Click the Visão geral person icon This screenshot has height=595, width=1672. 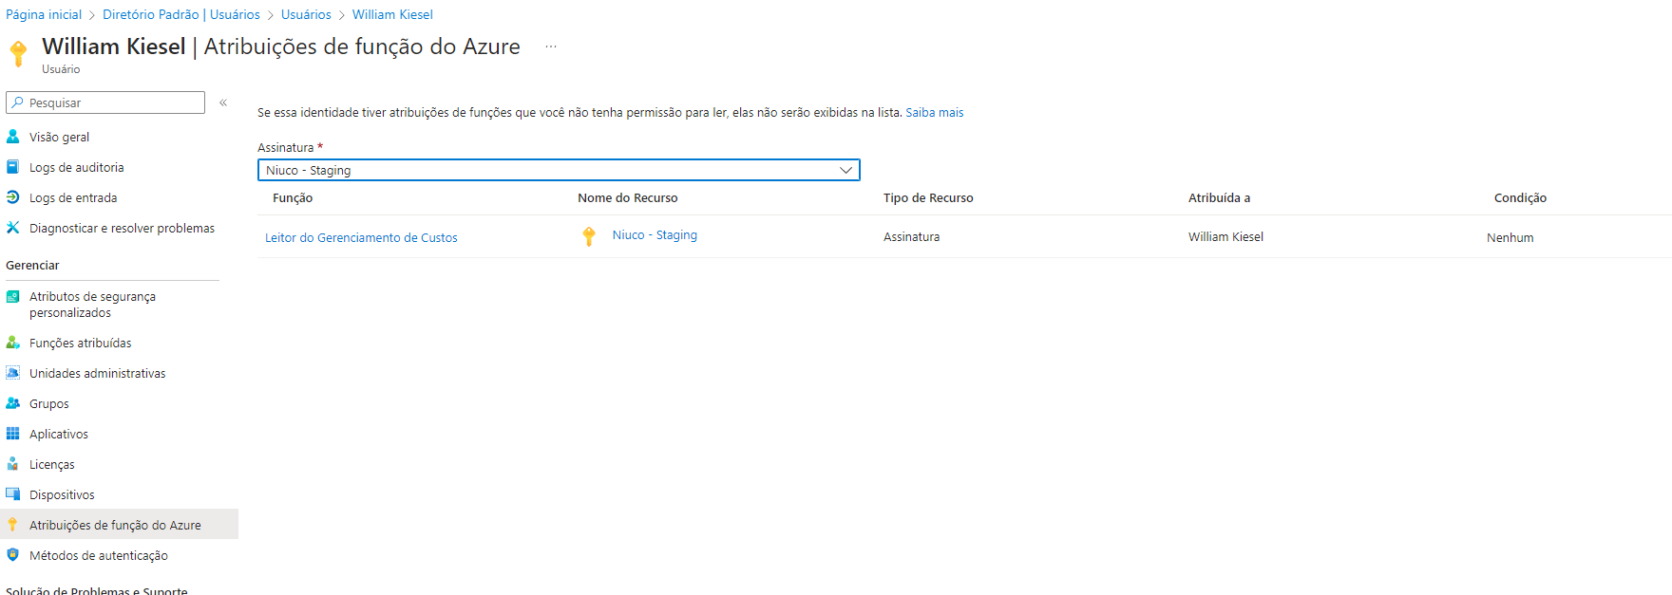click(12, 137)
